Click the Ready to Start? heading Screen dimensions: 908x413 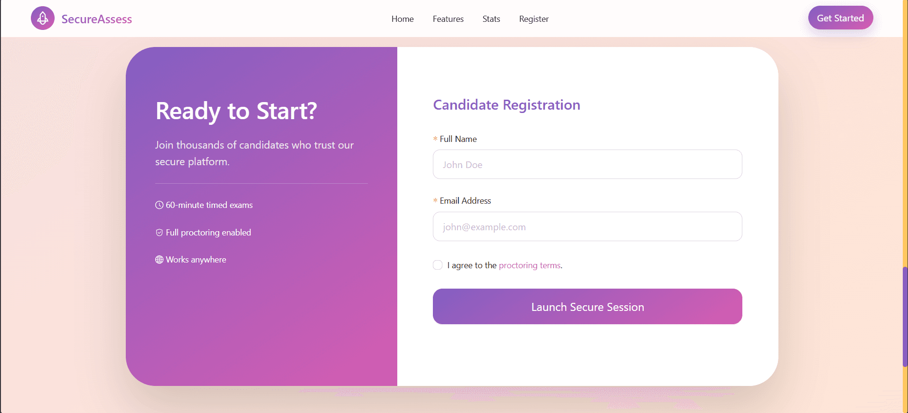pyautogui.click(x=236, y=111)
